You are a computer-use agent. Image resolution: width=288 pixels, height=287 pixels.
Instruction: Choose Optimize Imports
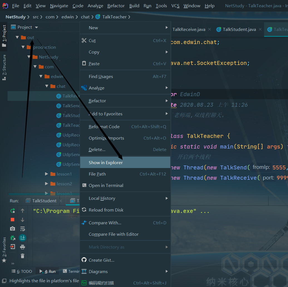[x=125, y=138]
